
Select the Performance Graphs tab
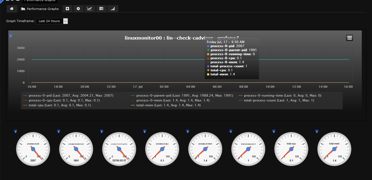tap(40, 9)
